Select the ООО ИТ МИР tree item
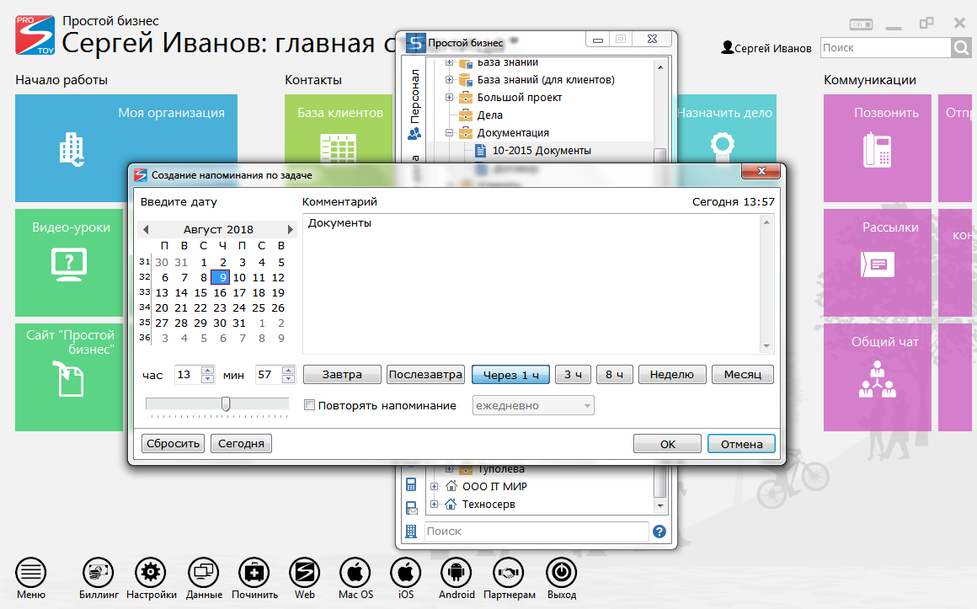The image size is (977, 609). coord(494,486)
